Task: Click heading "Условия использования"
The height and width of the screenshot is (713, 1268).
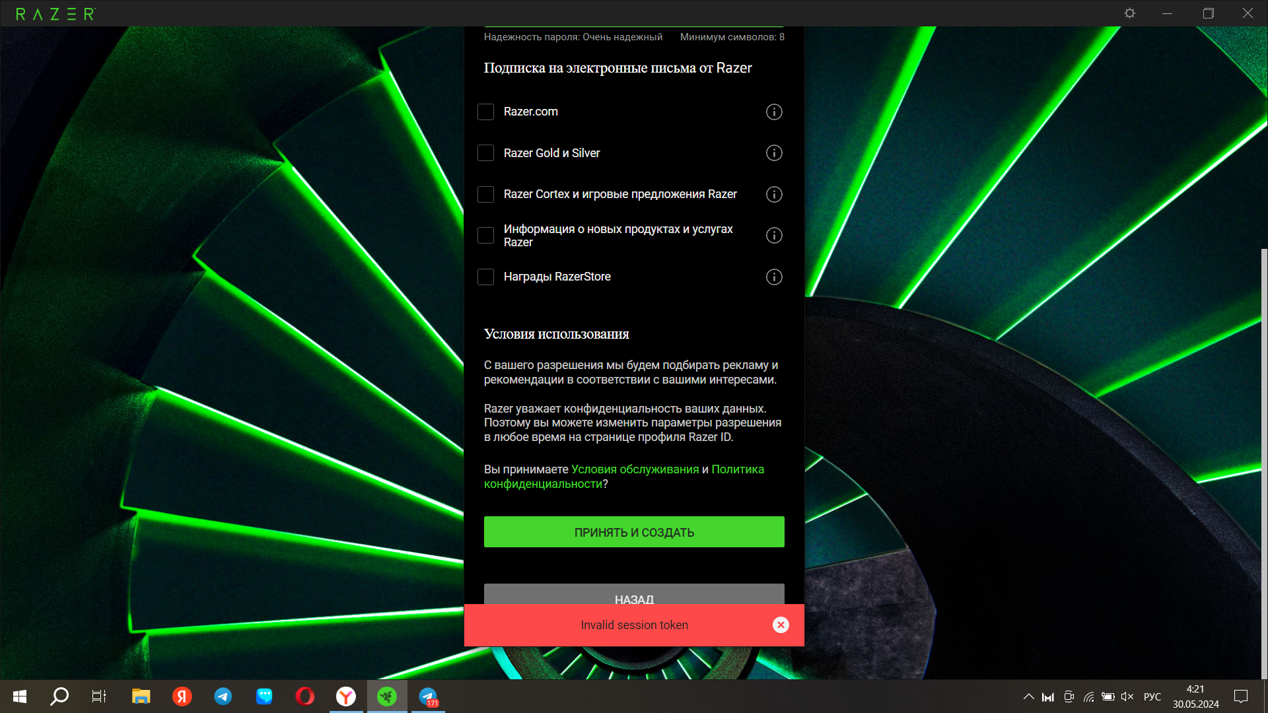Action: 556,334
